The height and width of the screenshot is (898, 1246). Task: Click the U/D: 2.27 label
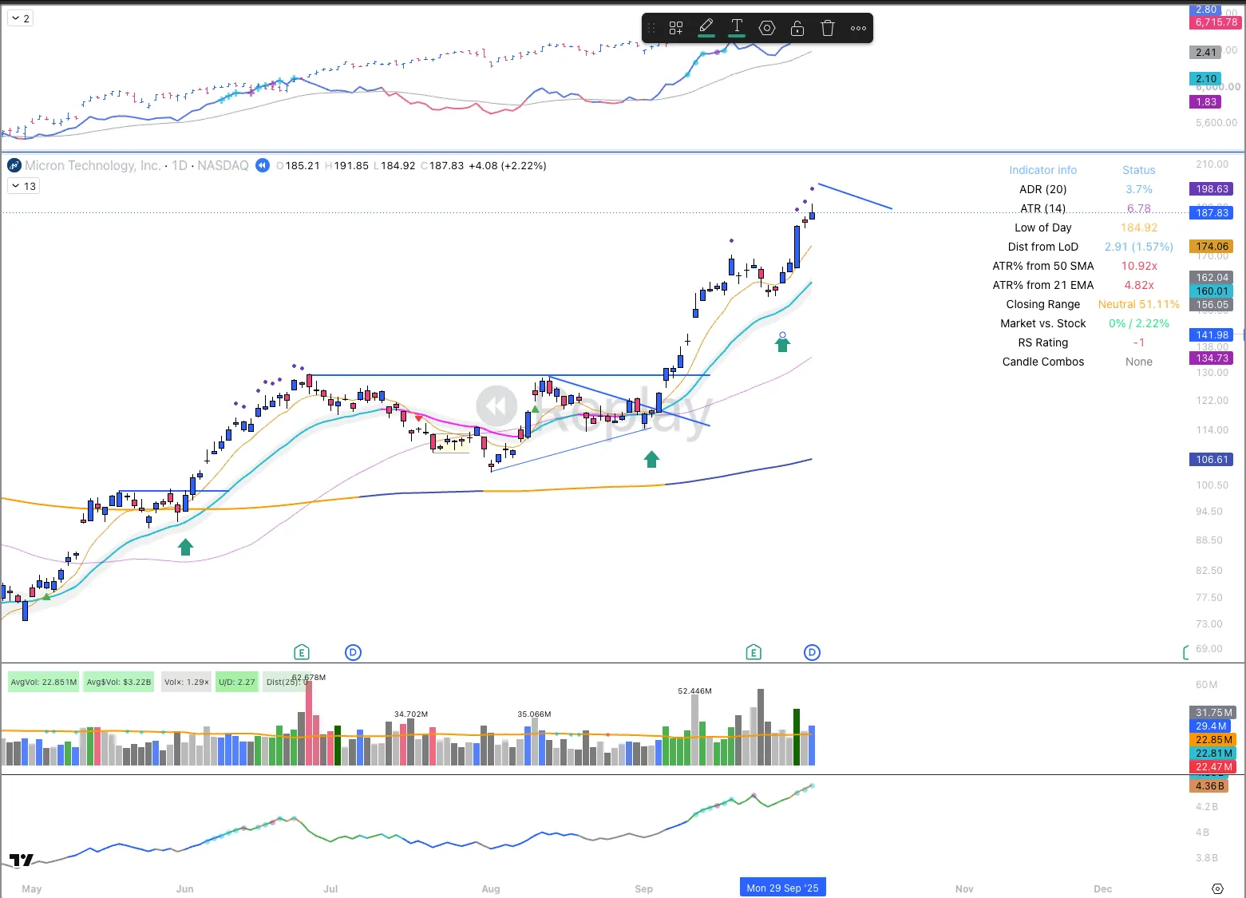pyautogui.click(x=237, y=682)
